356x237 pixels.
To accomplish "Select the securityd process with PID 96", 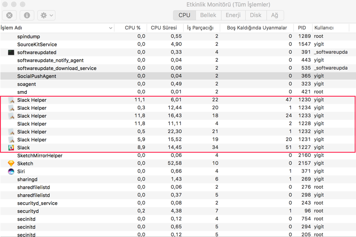I will point(178,211).
